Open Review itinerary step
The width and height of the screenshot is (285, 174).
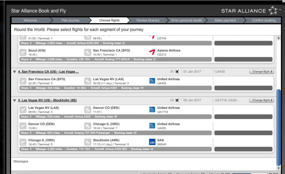point(148,20)
